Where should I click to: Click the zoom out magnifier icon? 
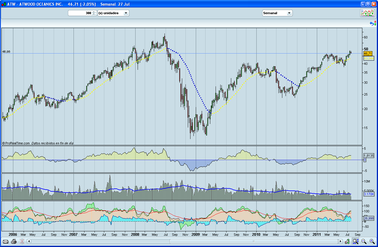pyautogui.click(x=364, y=242)
